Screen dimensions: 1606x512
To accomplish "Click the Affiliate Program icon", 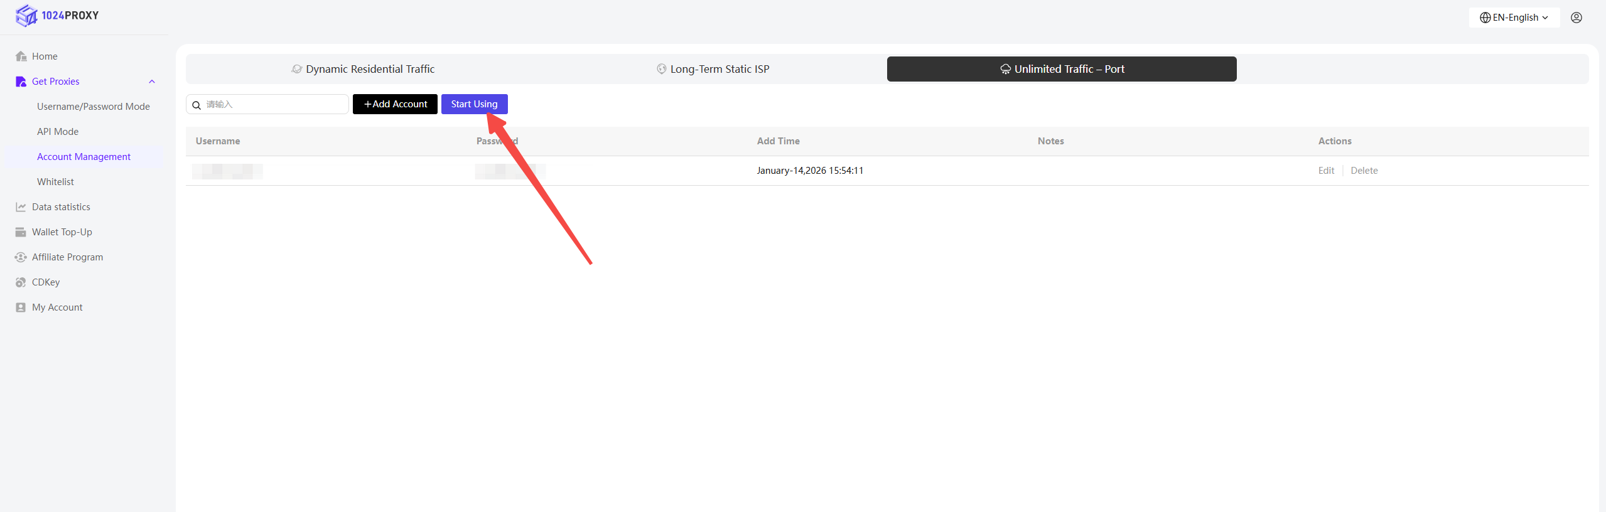I will tap(21, 257).
